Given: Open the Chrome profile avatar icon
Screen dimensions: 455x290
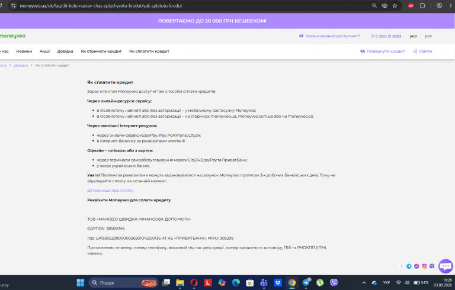Looking at the screenshot, I should [x=440, y=5].
